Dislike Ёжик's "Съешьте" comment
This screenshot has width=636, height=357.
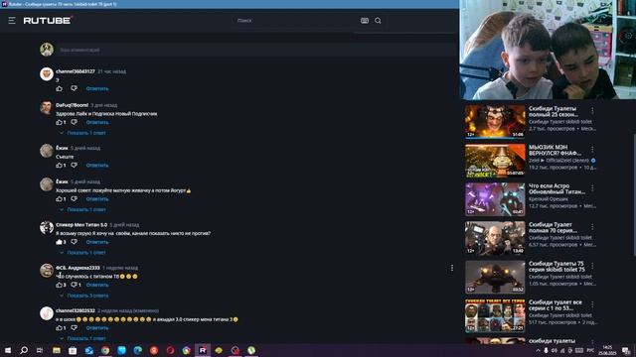click(74, 166)
